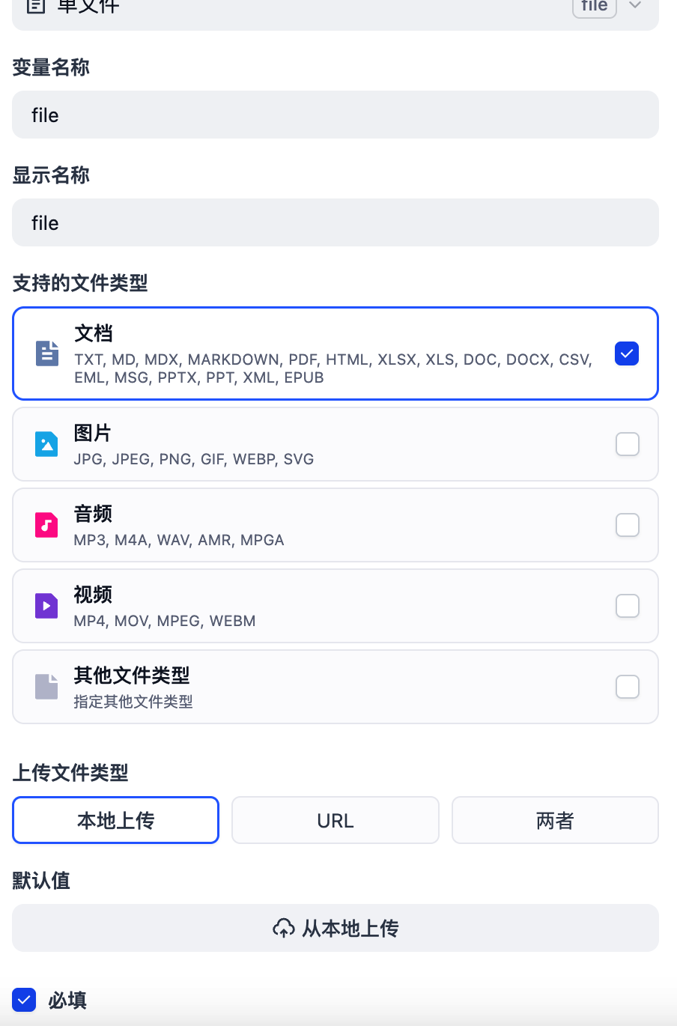This screenshot has width=677, height=1026.
Task: Click the purple play icon on the 视频 card
Action: pyautogui.click(x=46, y=605)
